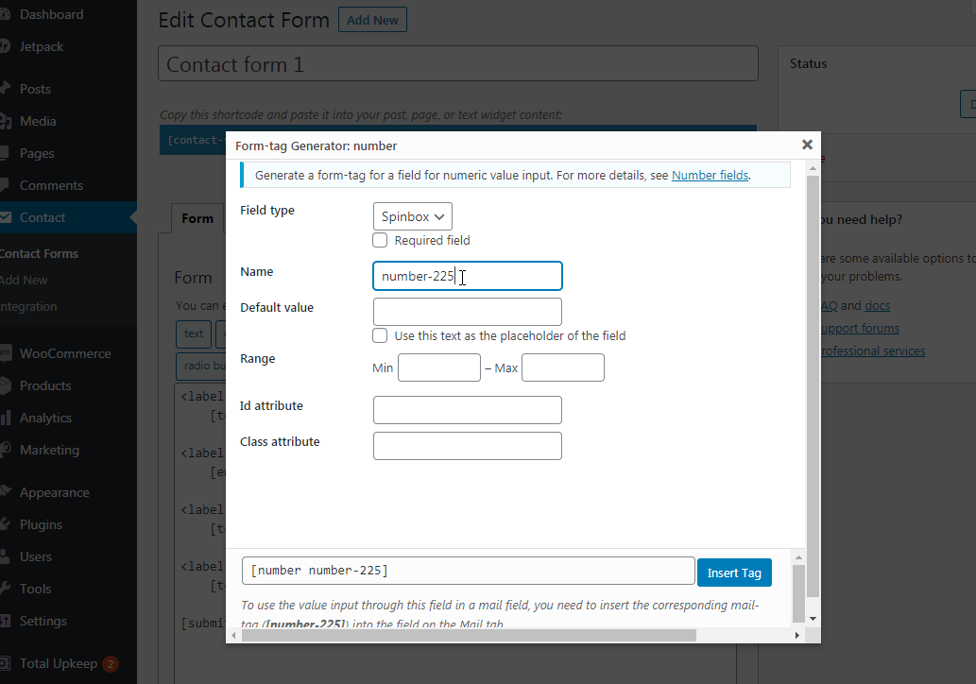Go to the Dashboard
Image resolution: width=976 pixels, height=684 pixels.
[x=49, y=14]
